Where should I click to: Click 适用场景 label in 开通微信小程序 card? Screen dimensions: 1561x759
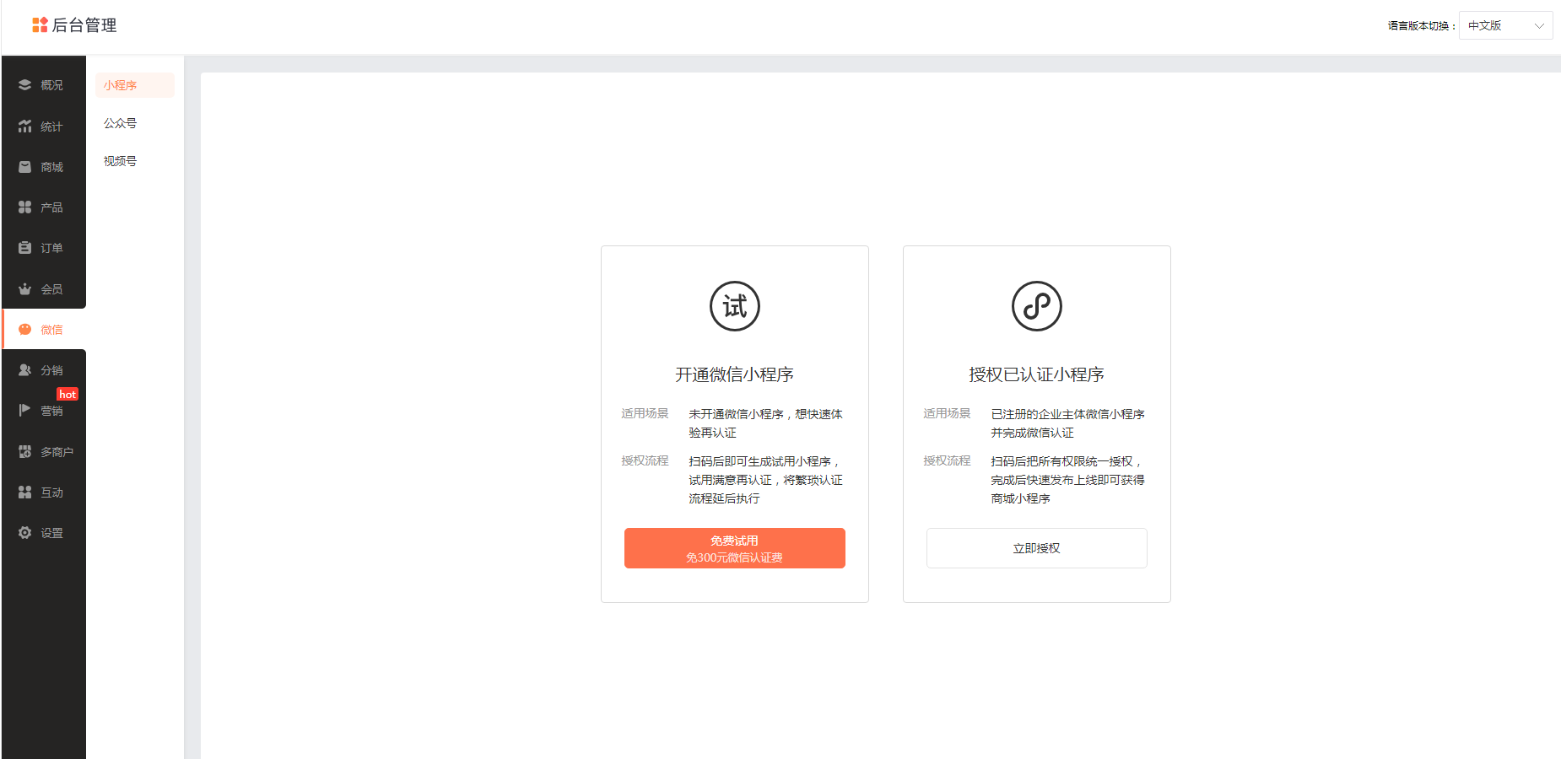coord(645,413)
